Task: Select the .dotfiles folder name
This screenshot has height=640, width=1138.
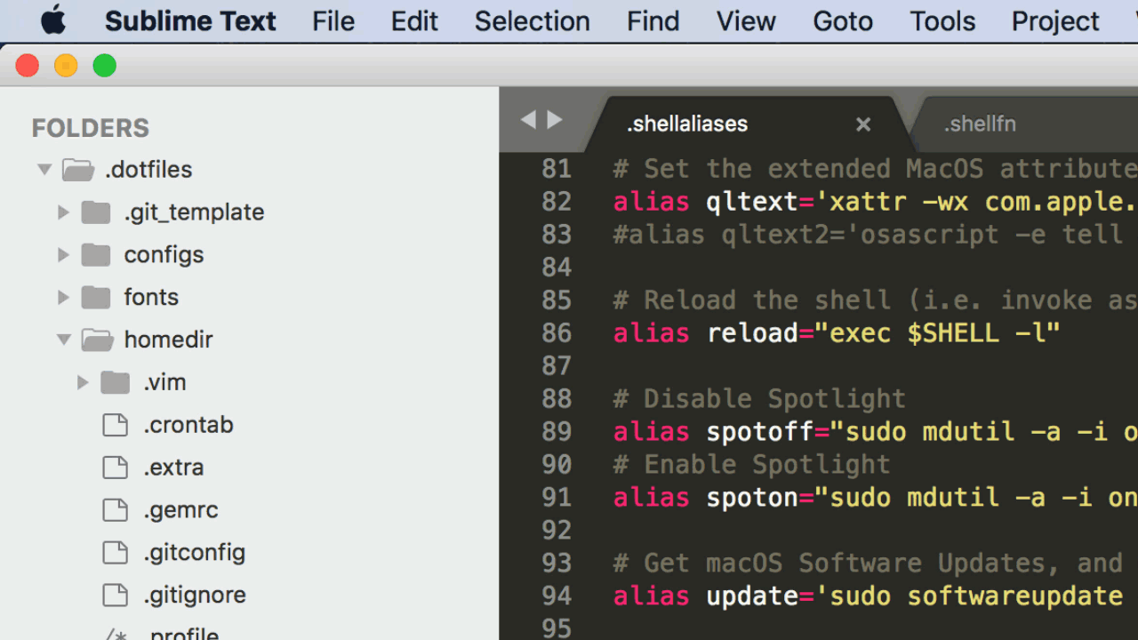Action: [x=148, y=169]
